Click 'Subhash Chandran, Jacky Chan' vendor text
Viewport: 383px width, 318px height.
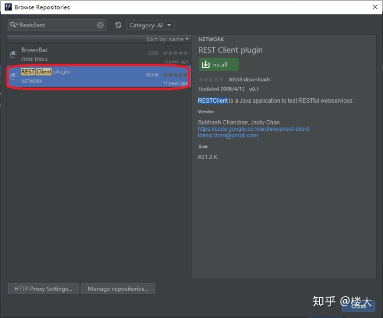(x=239, y=122)
